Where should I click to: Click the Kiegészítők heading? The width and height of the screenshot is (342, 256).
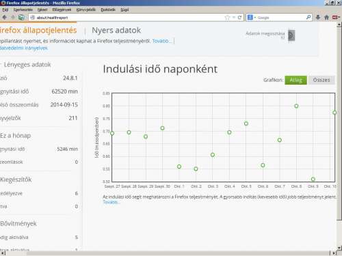pos(16,180)
